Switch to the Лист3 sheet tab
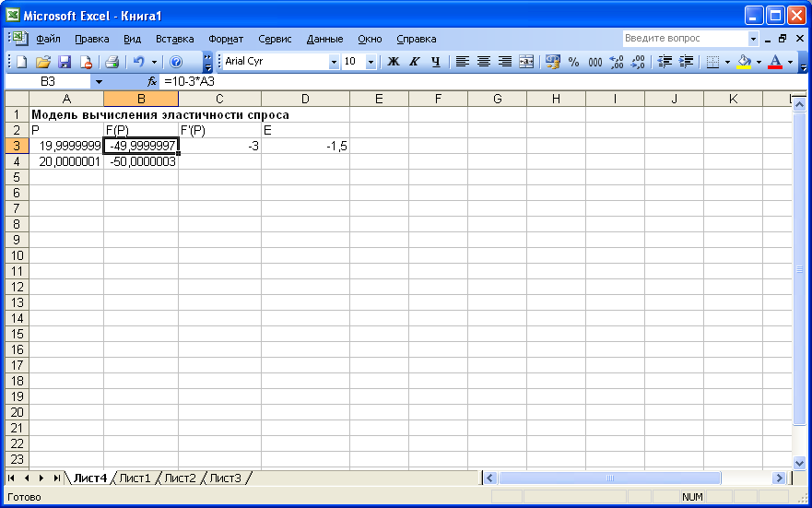 coord(225,478)
